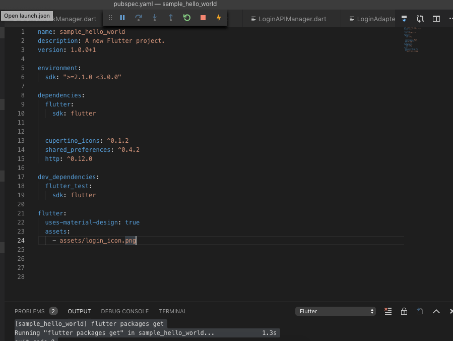The image size is (453, 341).
Task: Click the Get Packages download icon
Action: (x=404, y=19)
